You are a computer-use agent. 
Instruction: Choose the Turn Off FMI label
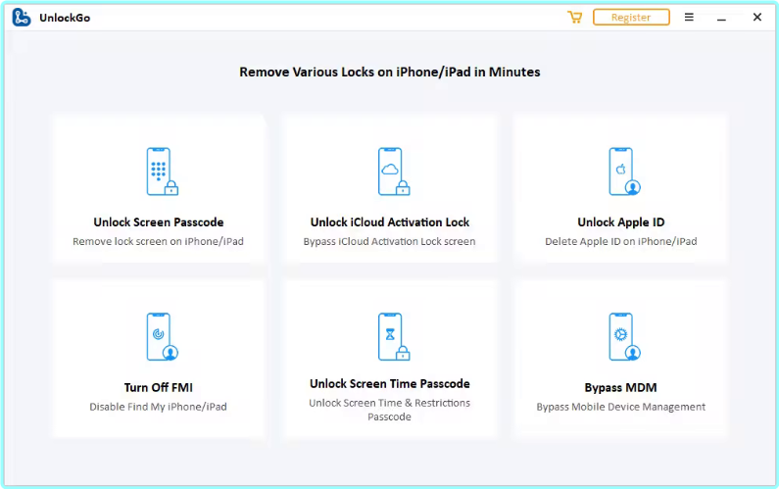159,387
